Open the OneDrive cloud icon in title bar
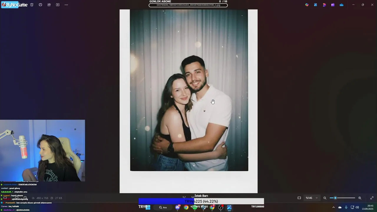 point(341,5)
